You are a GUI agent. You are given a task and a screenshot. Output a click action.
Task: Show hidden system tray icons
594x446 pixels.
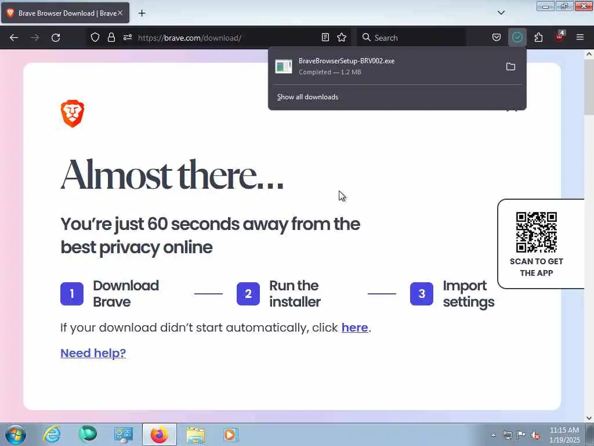click(x=493, y=436)
